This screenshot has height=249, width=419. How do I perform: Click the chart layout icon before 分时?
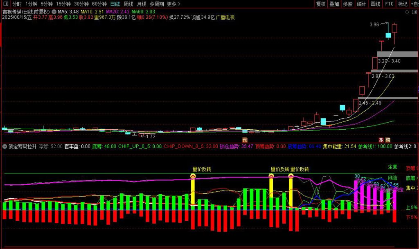(6, 4)
